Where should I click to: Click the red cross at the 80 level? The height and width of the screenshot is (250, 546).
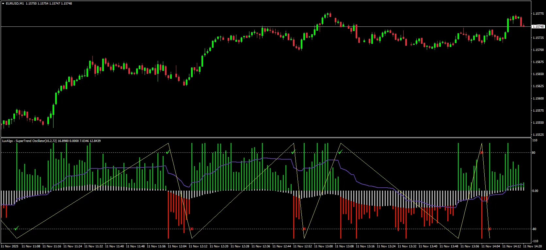pos(481,152)
